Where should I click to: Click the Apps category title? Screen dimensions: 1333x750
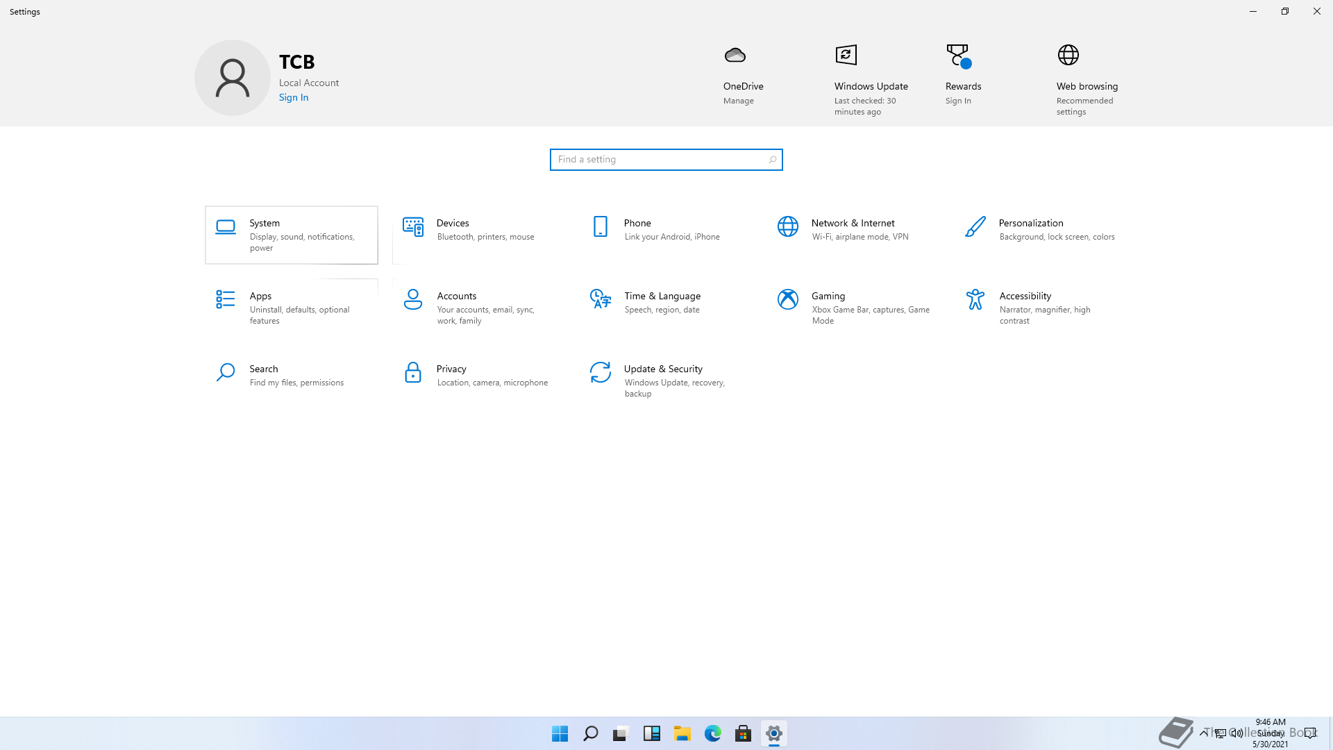point(260,296)
